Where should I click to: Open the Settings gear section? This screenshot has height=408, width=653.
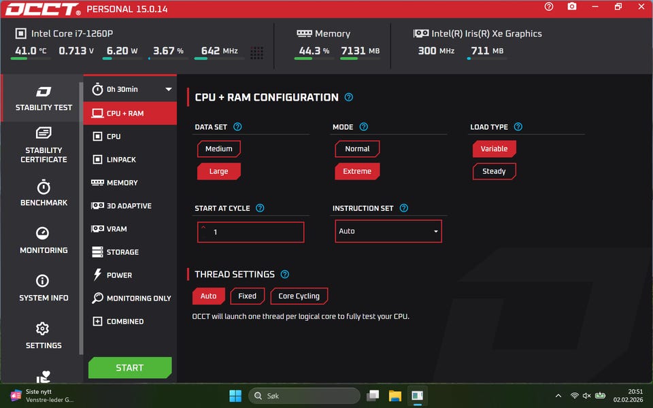point(44,335)
